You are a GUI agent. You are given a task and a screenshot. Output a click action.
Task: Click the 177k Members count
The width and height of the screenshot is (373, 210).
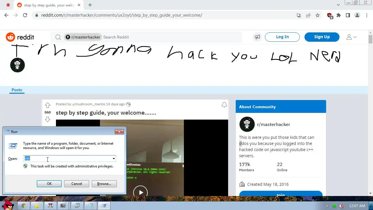coord(247,167)
